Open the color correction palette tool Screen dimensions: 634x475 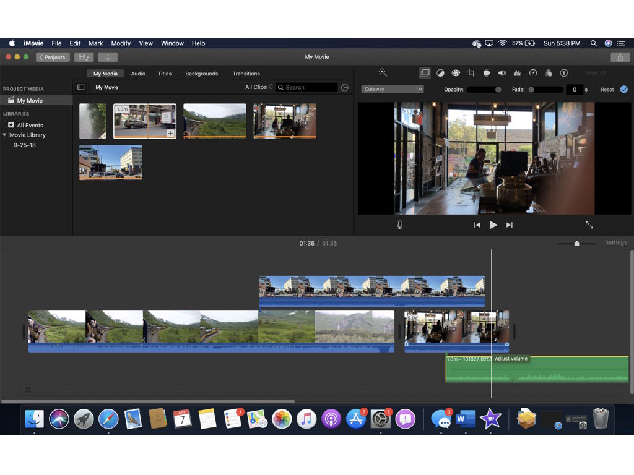(456, 73)
